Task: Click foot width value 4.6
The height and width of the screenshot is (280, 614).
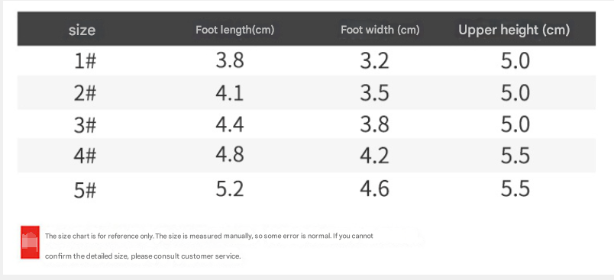Action: pos(375,188)
